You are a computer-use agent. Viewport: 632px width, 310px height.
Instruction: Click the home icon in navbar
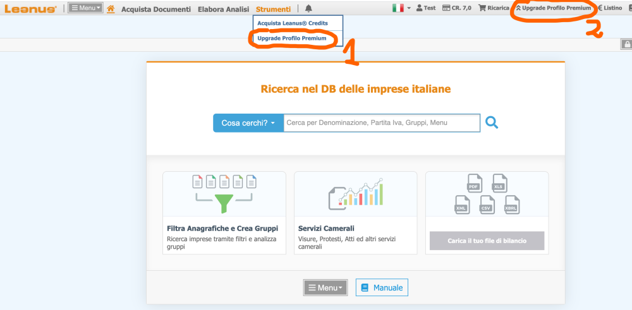[111, 9]
